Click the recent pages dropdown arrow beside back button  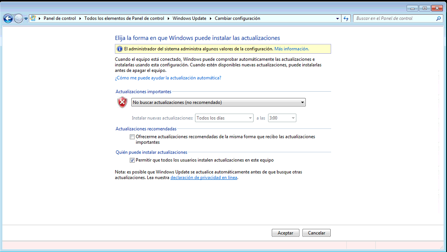click(25, 18)
